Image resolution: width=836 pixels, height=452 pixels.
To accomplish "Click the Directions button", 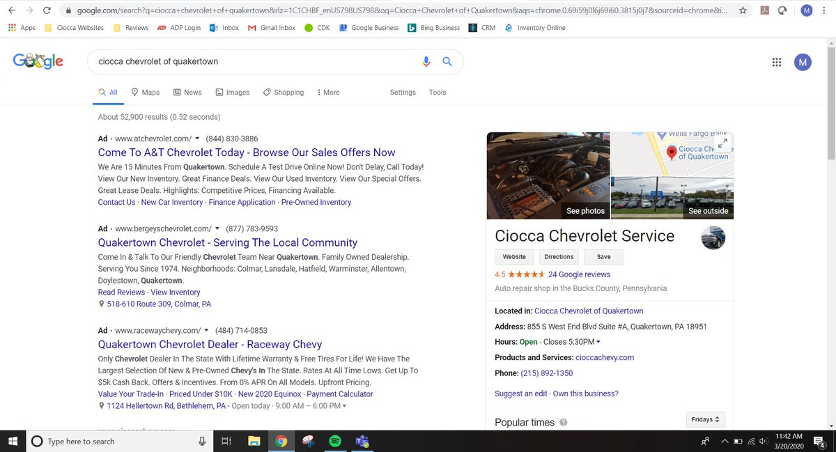I will point(559,257).
